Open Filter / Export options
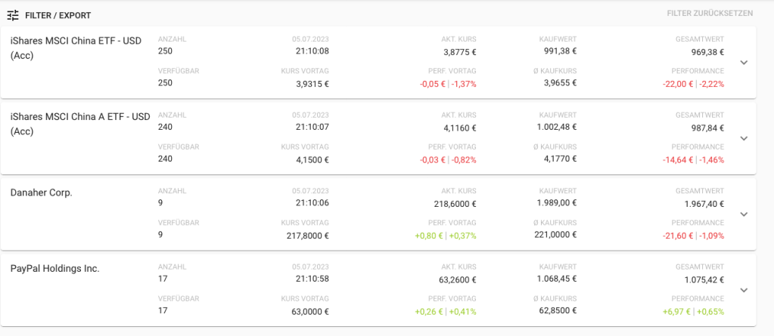774x336 pixels. click(x=57, y=15)
